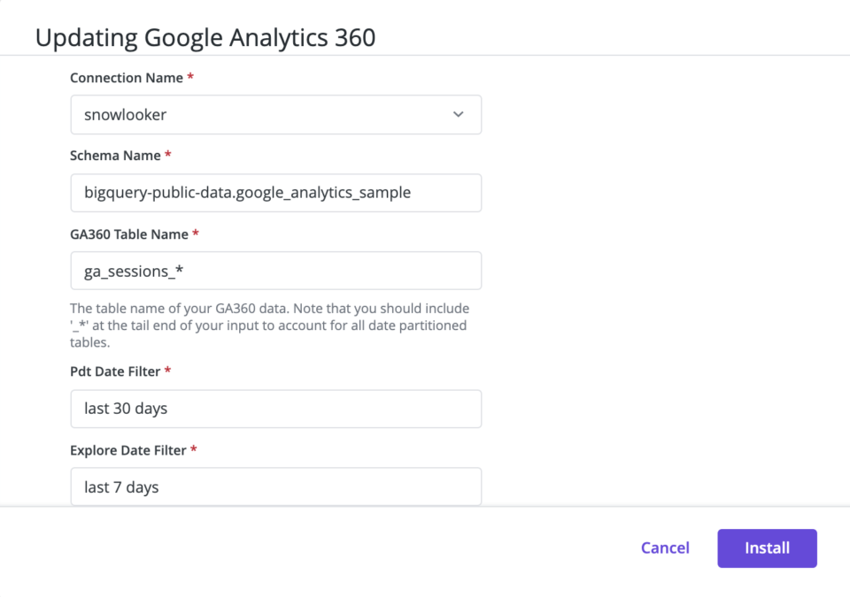
Task: Click the Schema Name label text
Action: [x=115, y=156]
